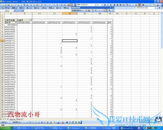Click the Line drawing tool
The image size is (163, 130).
coord(24,122)
